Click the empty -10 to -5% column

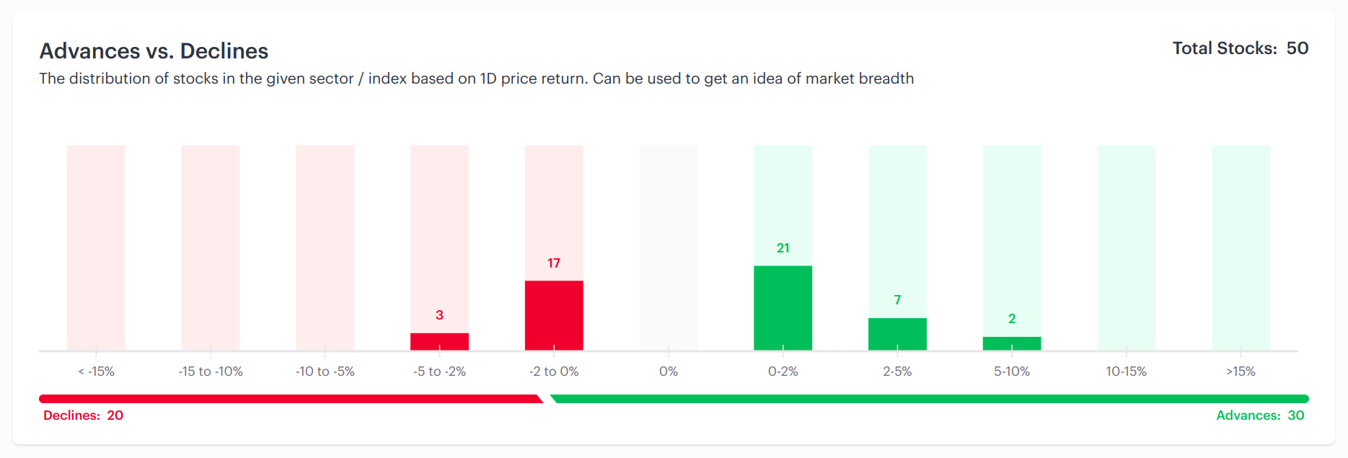click(325, 247)
